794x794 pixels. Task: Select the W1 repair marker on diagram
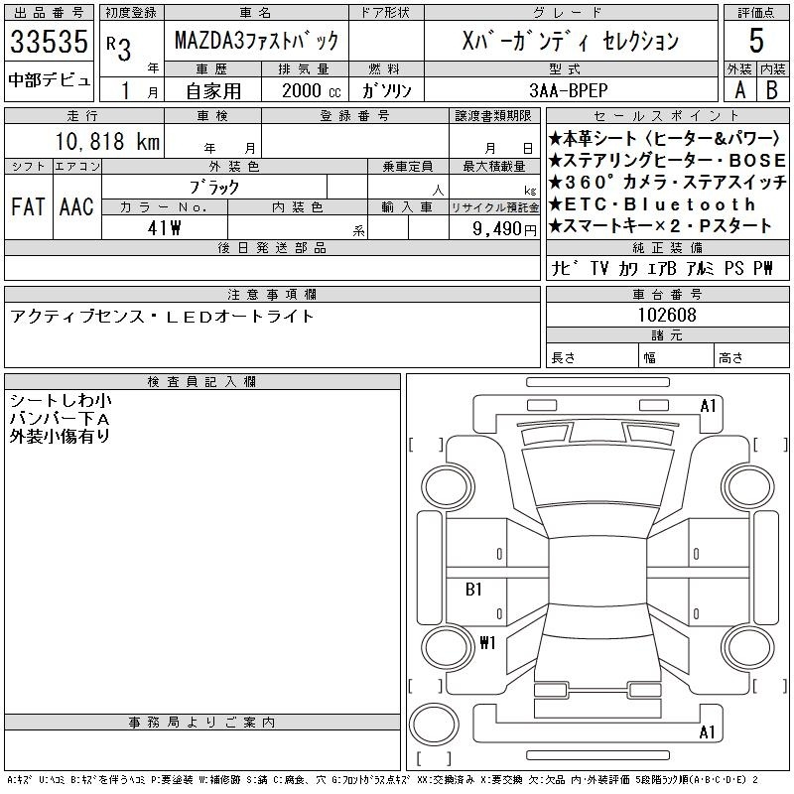coord(486,642)
